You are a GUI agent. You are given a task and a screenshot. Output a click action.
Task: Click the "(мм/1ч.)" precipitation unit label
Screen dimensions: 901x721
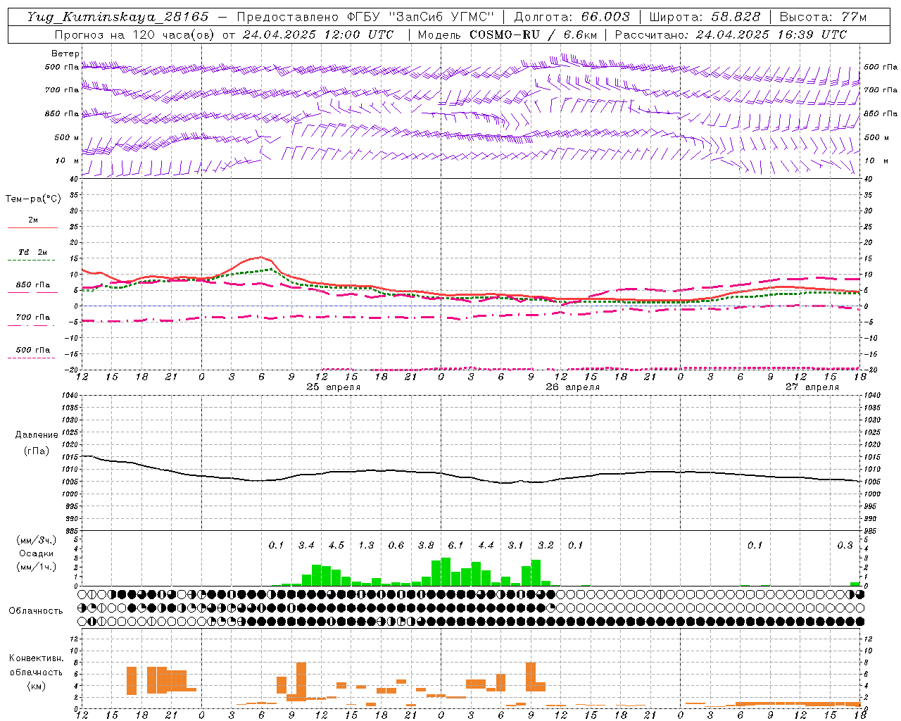click(37, 567)
